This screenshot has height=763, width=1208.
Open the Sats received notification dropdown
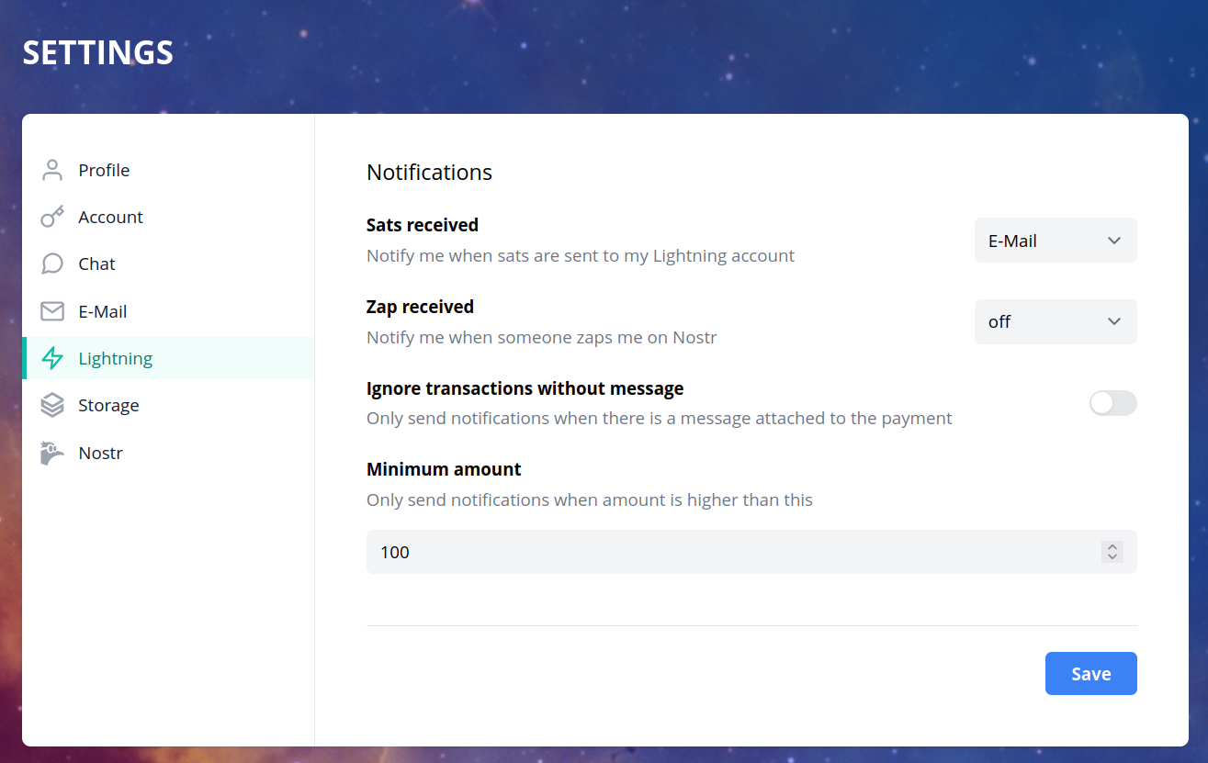click(x=1055, y=241)
